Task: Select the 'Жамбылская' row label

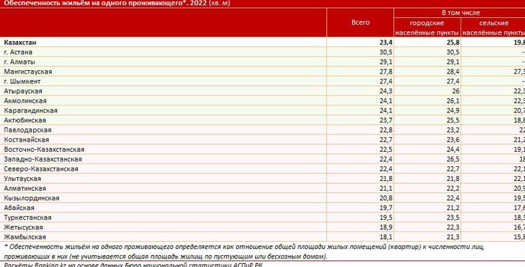Action: pos(25,237)
